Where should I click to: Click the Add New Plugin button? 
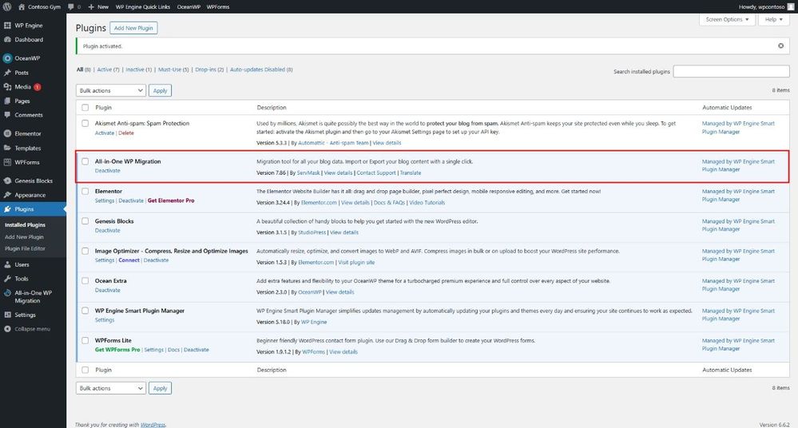coord(133,28)
